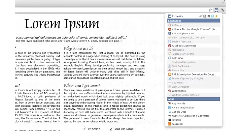This screenshot has width=241, height=139.
Task: Click the Extensity logo in the popup header
Action: point(170,16)
